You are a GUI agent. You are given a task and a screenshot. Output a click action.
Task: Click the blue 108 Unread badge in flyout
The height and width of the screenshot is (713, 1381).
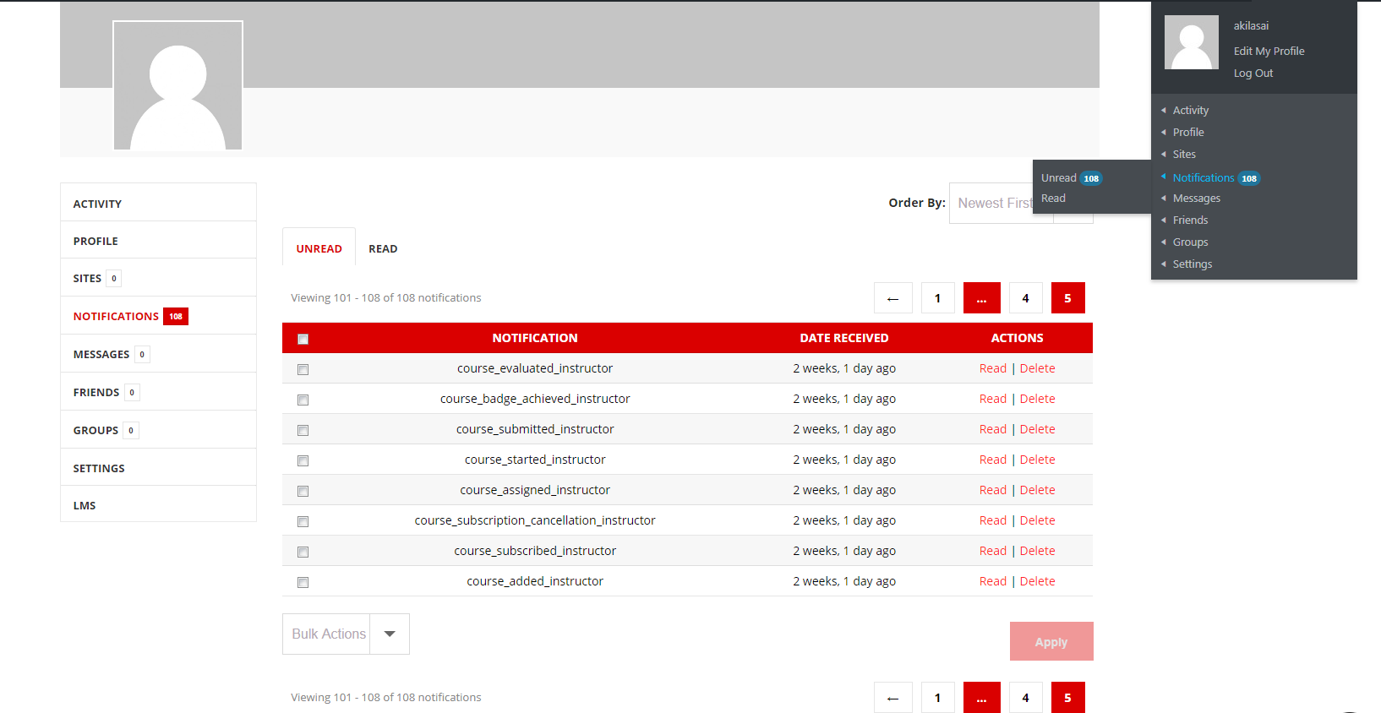click(1091, 178)
